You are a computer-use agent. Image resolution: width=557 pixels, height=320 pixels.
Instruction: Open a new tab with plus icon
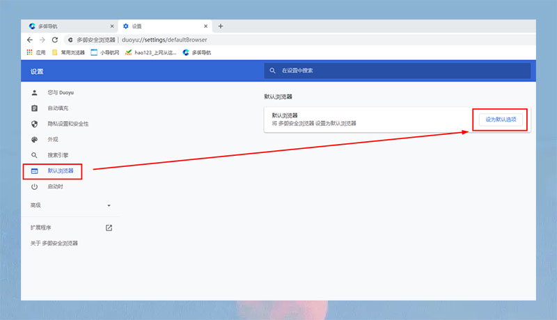pos(221,26)
